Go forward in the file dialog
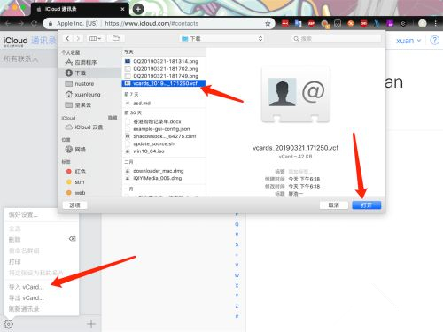 click(x=78, y=38)
